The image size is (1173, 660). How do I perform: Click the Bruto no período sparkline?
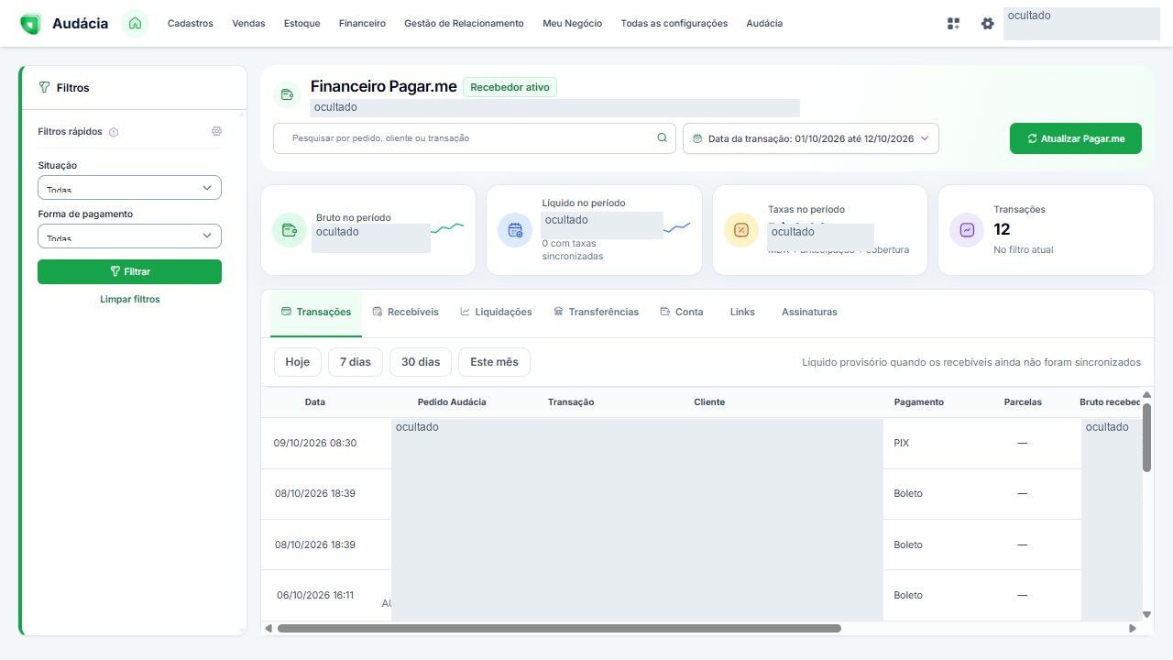(x=447, y=227)
